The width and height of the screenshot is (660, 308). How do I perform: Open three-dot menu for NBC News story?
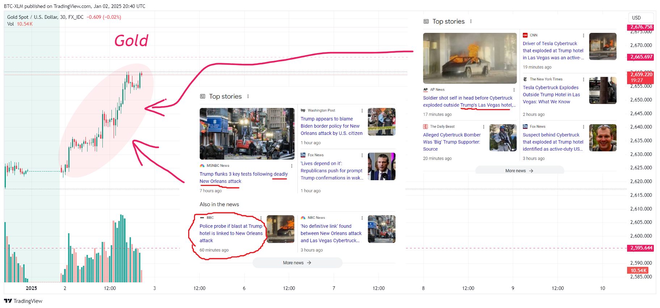tap(362, 218)
